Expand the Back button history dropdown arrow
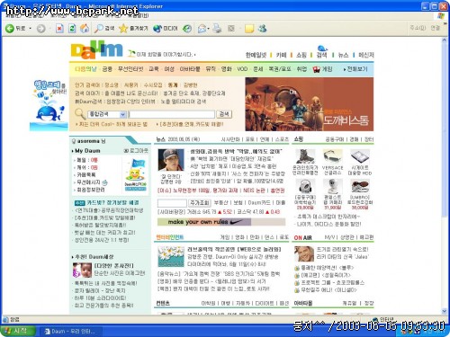450x337 pixels. point(31,29)
